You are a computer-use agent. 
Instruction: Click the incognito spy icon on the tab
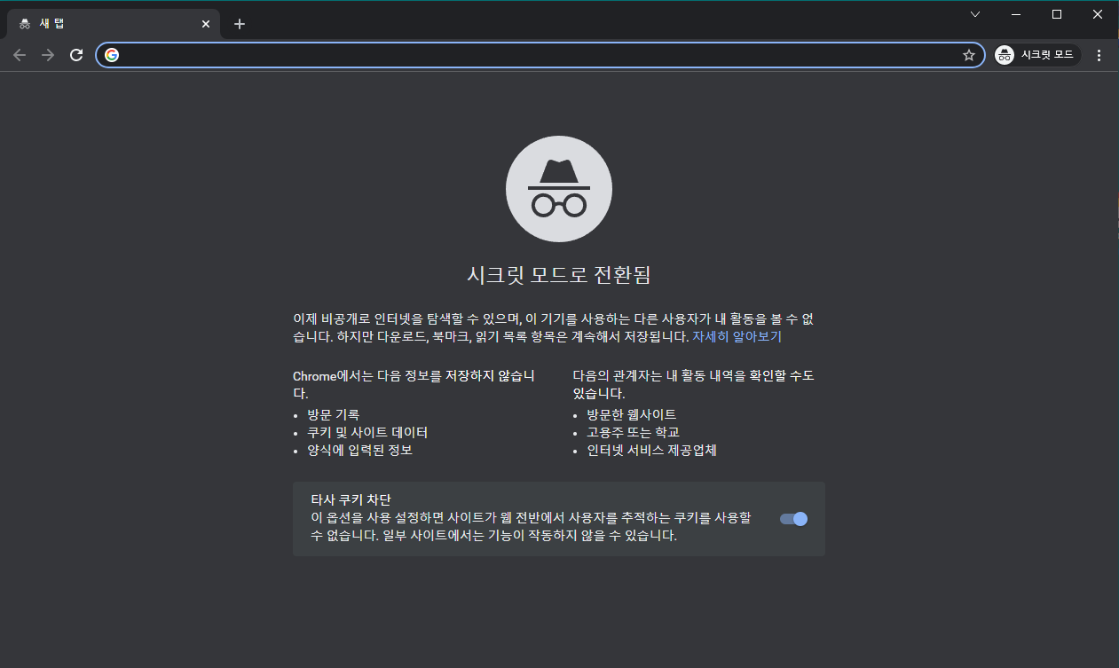[x=27, y=23]
